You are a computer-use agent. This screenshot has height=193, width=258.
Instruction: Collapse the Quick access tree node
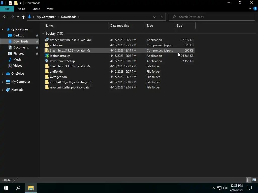pyautogui.click(x=3, y=29)
